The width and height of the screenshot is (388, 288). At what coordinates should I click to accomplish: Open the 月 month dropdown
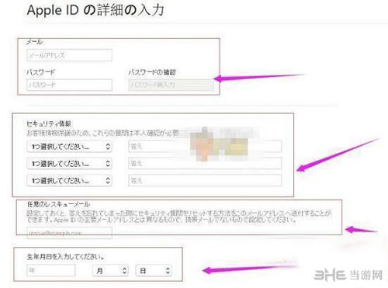110,271
